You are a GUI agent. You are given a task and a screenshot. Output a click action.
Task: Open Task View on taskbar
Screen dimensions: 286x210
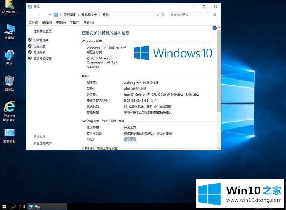[x=22, y=207]
